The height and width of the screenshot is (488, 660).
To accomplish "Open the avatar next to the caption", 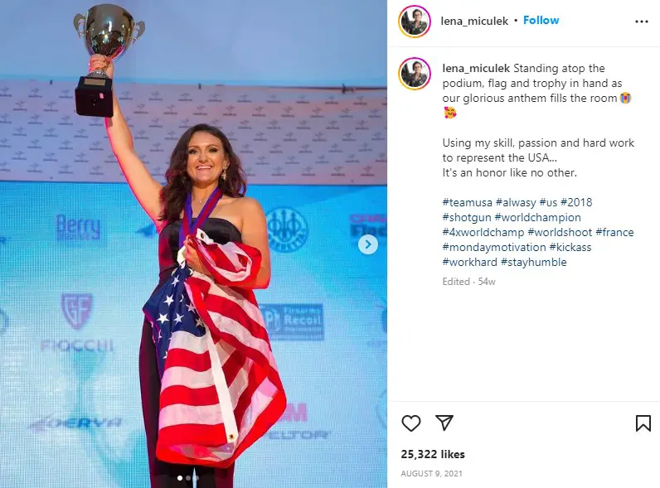I will [x=415, y=74].
